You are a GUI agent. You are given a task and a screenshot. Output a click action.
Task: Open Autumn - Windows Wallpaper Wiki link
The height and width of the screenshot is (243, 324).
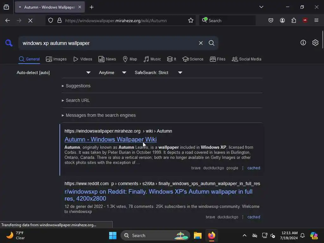pyautogui.click(x=110, y=139)
